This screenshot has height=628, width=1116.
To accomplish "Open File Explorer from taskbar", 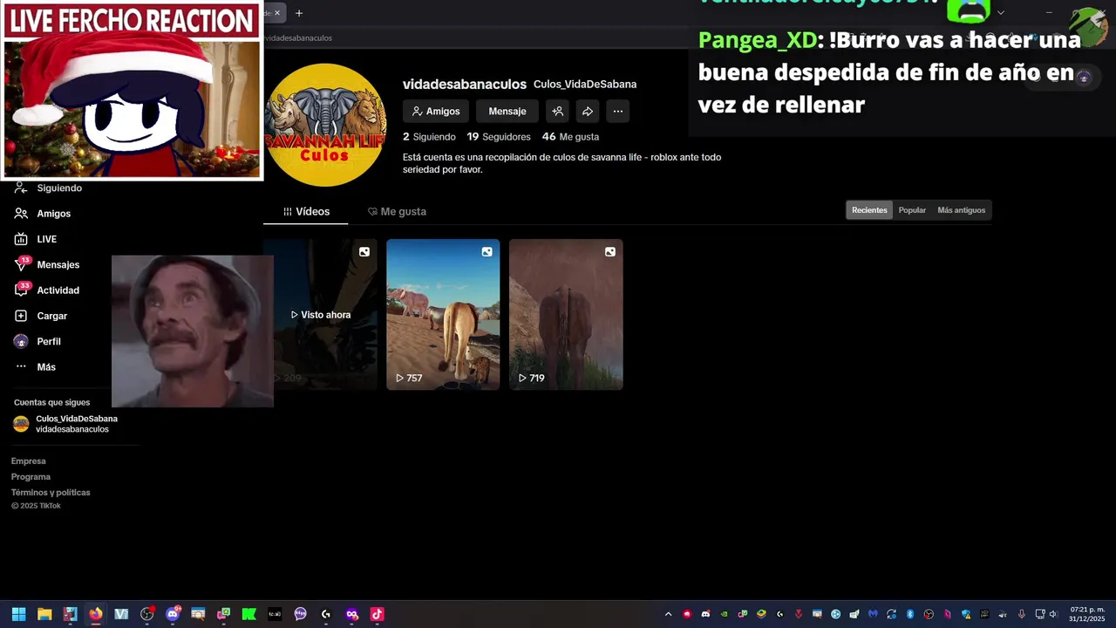I will point(44,614).
